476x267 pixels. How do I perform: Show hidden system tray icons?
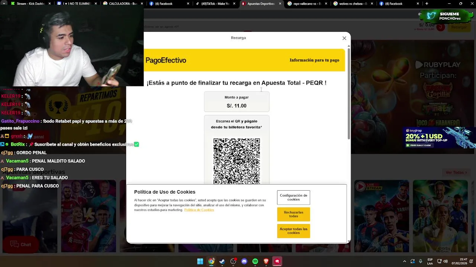point(405,261)
